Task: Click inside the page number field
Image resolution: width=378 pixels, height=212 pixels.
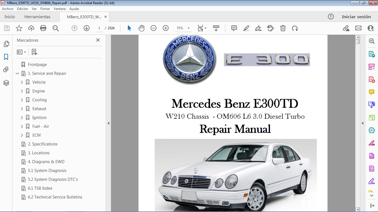Action: 99,28
